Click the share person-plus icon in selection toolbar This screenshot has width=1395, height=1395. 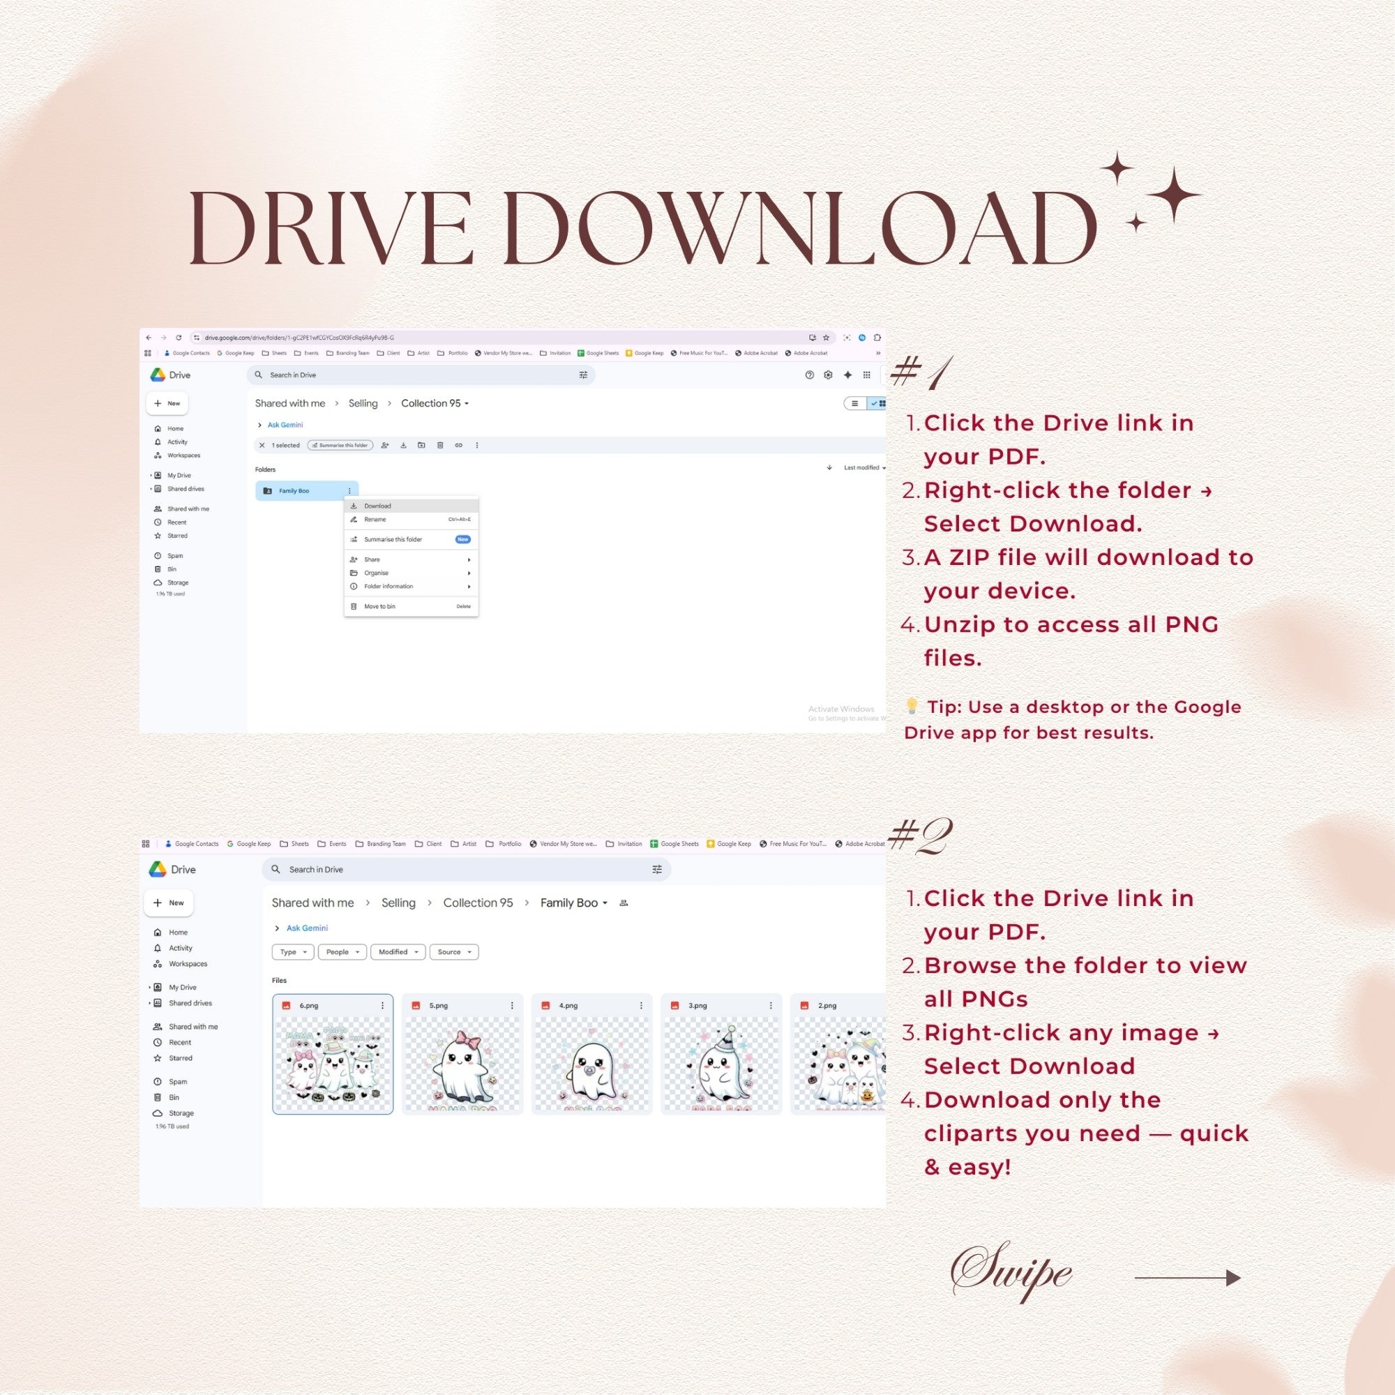pyautogui.click(x=385, y=446)
